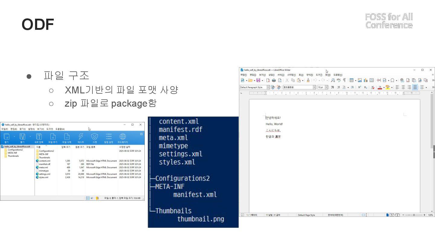This screenshot has width=435, height=244.
Task: Click Bandizip Delete File (파일 삭제) icon
Action: [x=67, y=137]
